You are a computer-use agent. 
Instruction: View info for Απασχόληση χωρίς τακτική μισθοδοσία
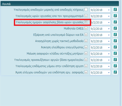point(115,41)
